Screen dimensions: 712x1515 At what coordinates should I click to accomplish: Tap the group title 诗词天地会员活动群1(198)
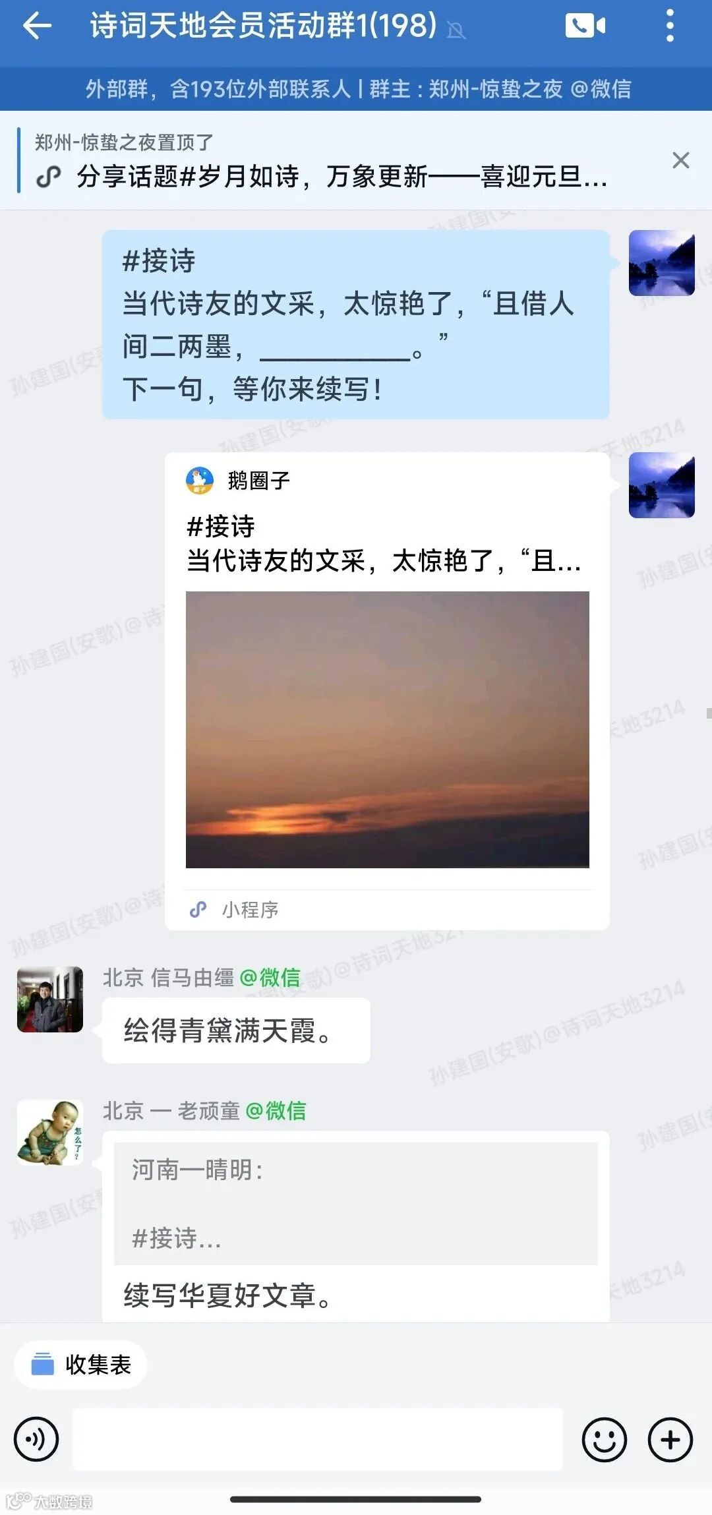click(264, 26)
